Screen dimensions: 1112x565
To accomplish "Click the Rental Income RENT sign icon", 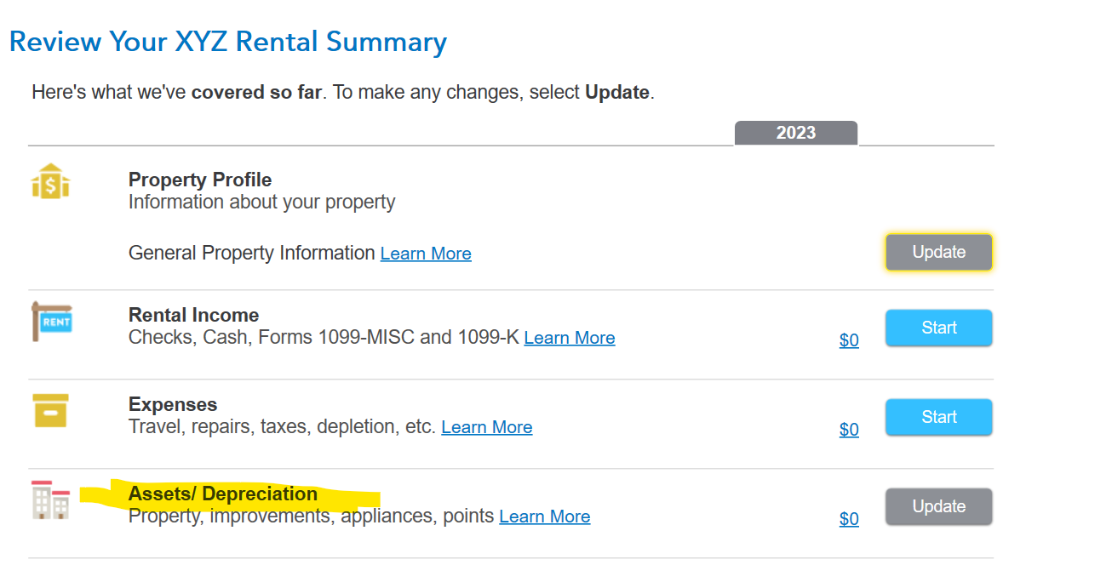I will [52, 321].
